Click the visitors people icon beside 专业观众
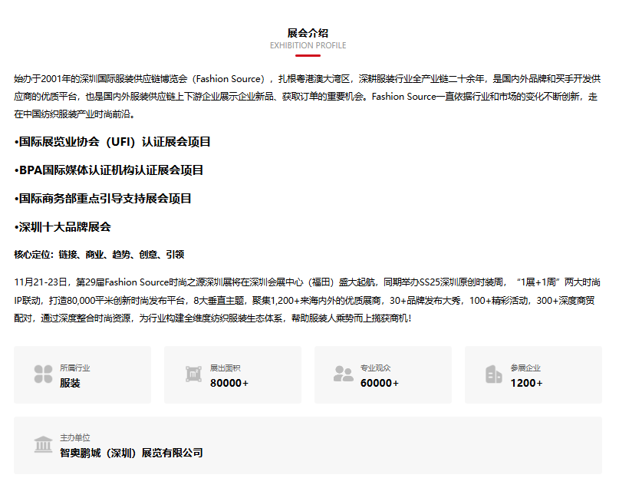This screenshot has height=488, width=619. click(x=344, y=374)
